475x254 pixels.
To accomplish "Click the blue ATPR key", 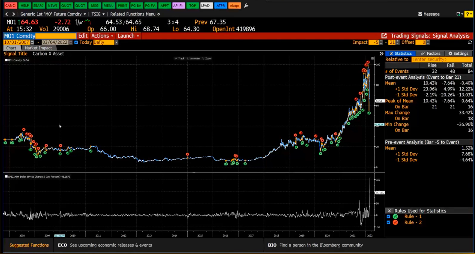I will coord(220,6).
